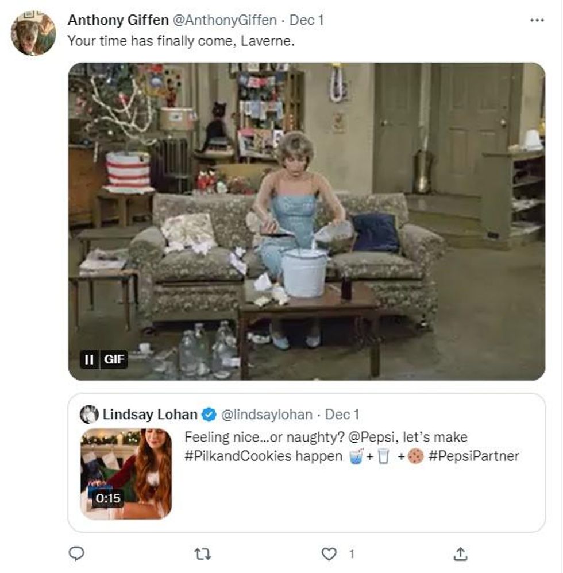Open Lindsay Lohan's name in quoted tweet

click(x=150, y=415)
